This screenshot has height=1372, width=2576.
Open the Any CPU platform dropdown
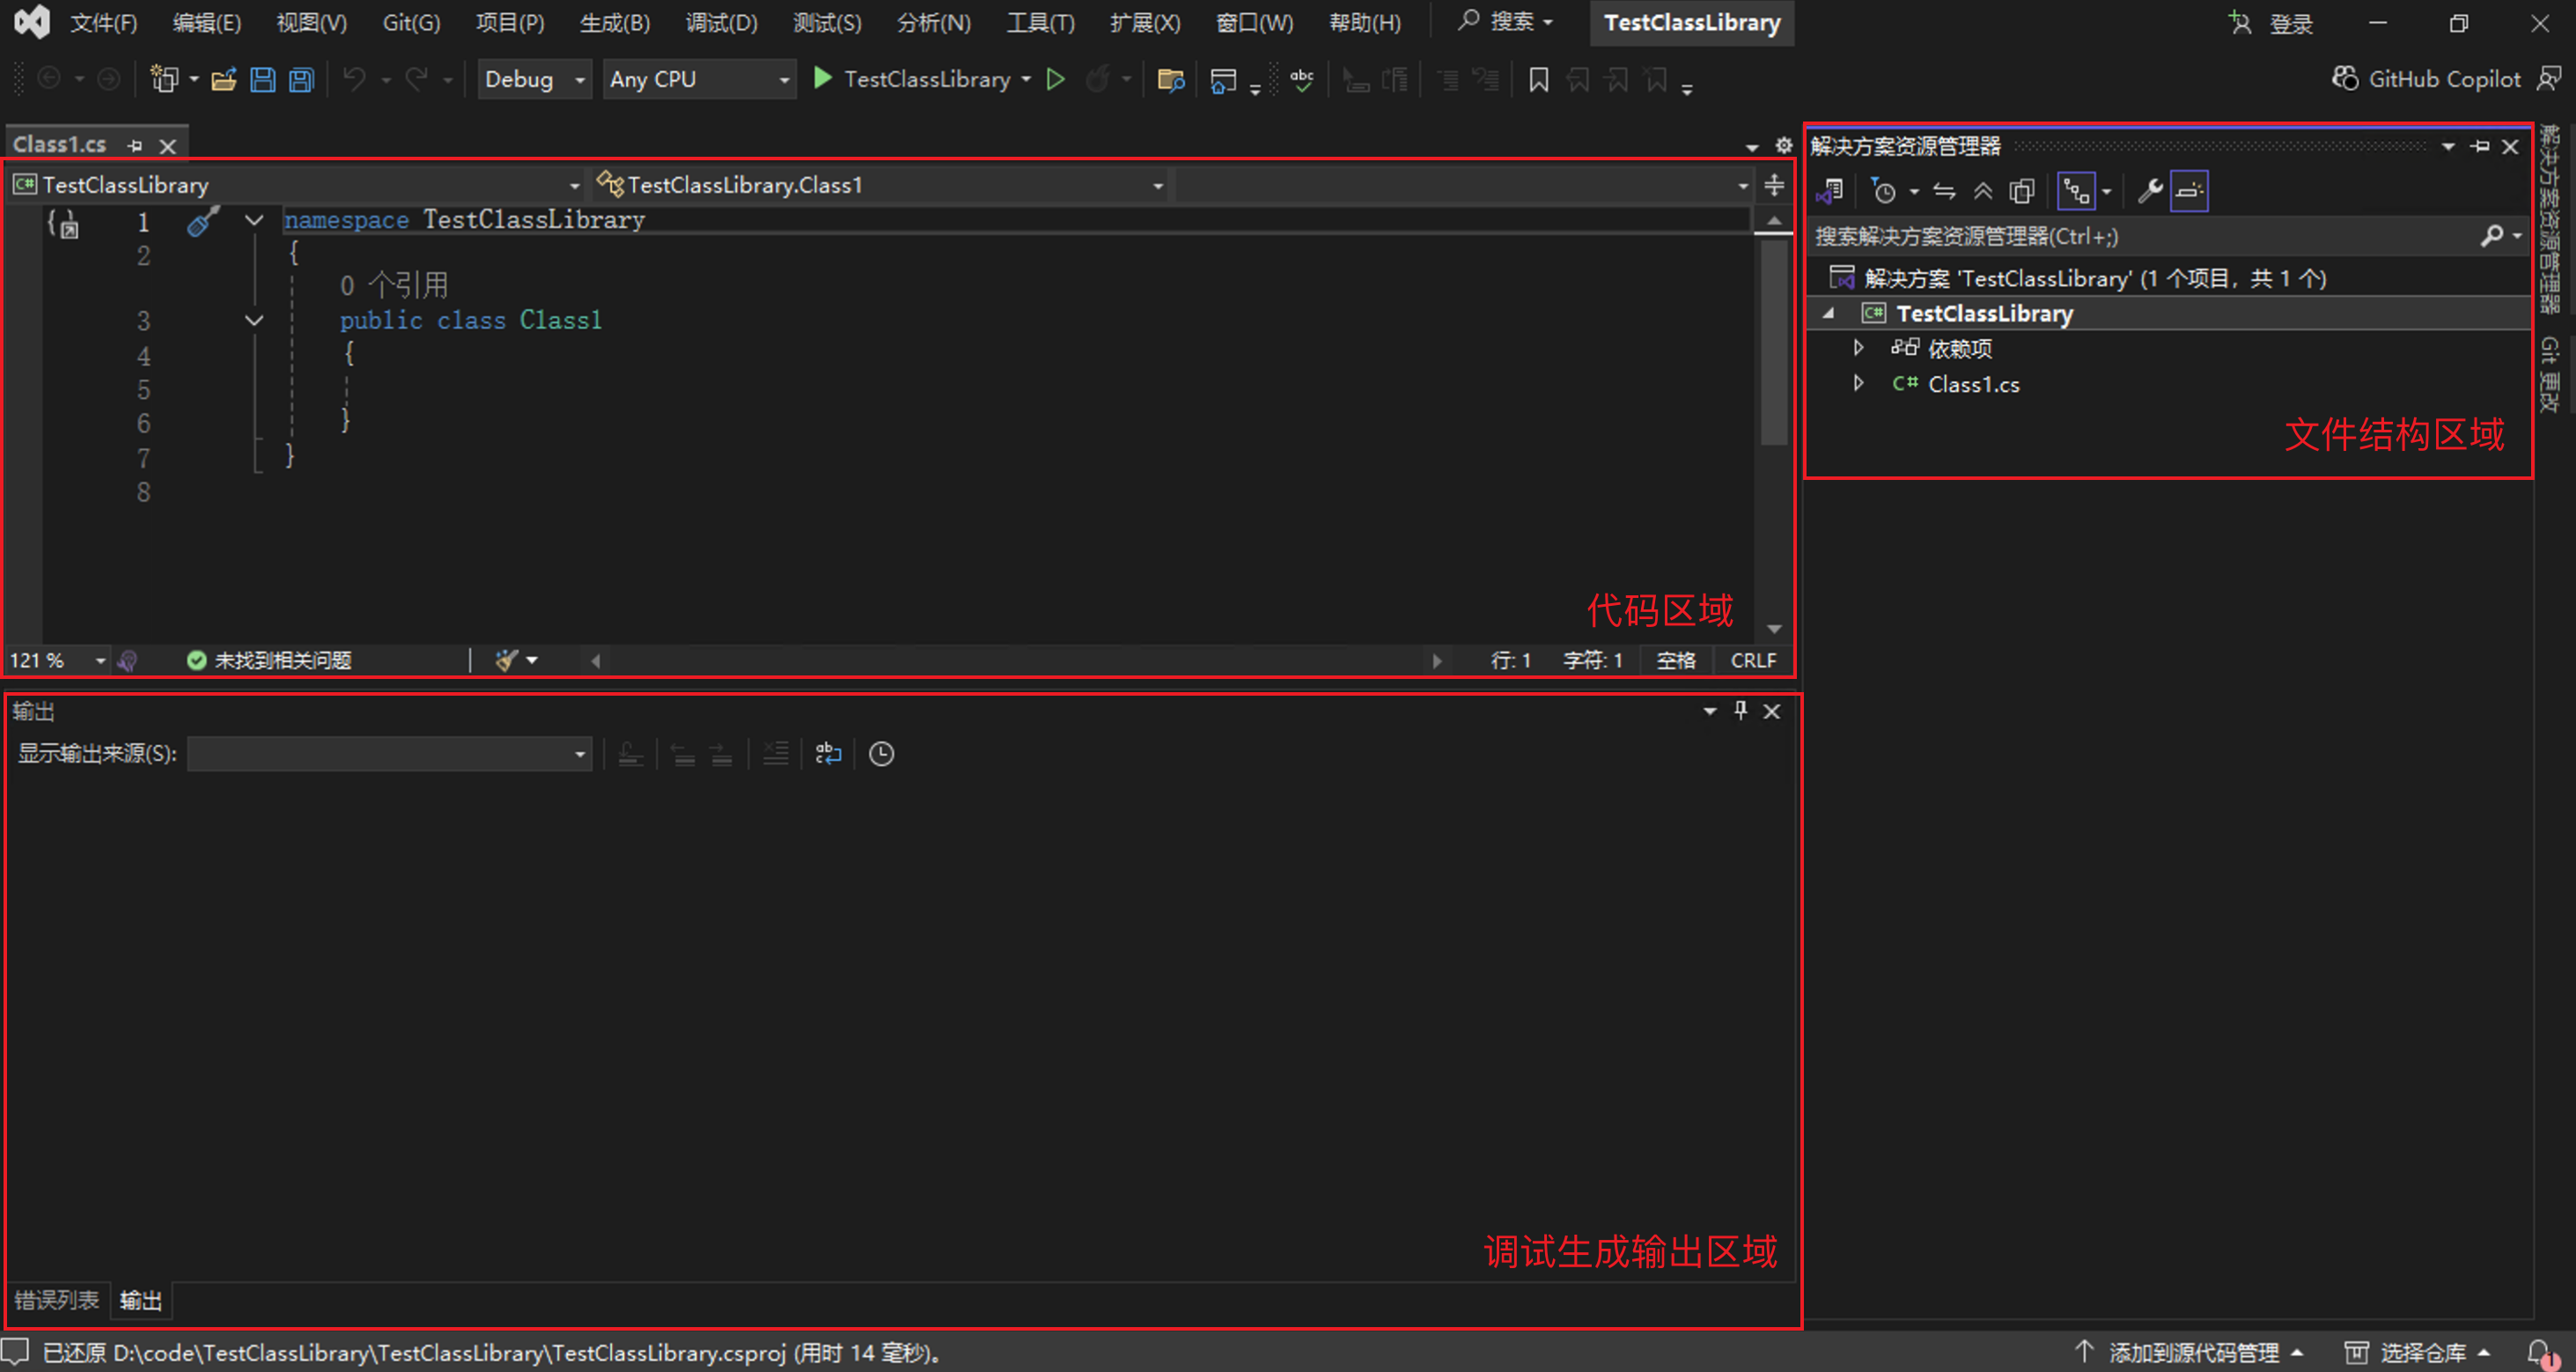(x=698, y=79)
